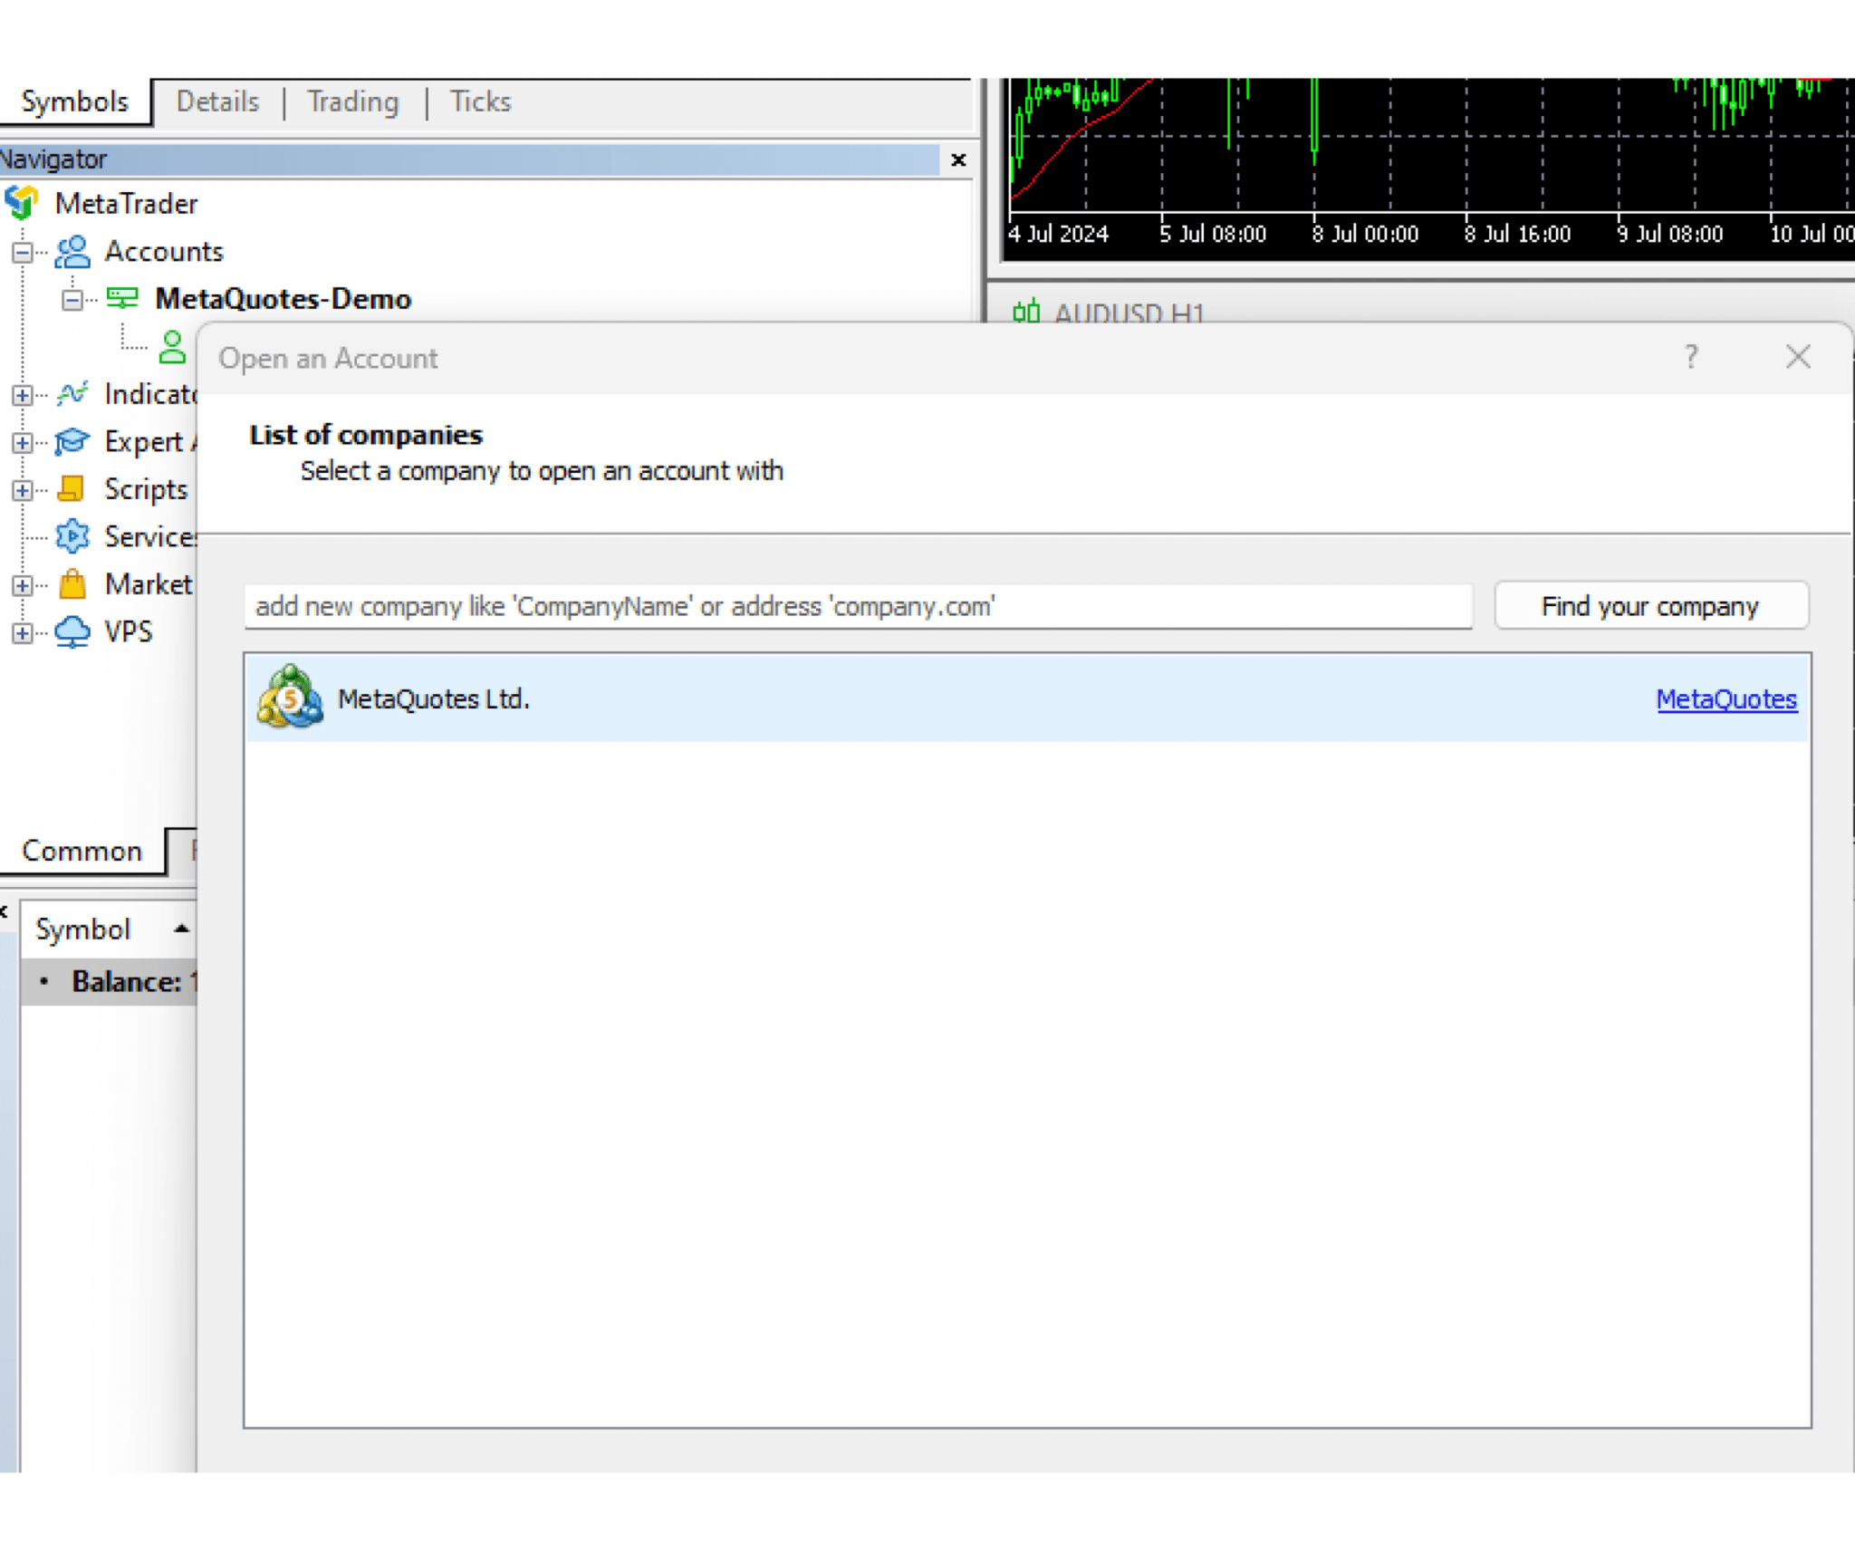Screen dimensions: 1855x1551
Task: Expand the VPS tree node
Action: tap(23, 632)
